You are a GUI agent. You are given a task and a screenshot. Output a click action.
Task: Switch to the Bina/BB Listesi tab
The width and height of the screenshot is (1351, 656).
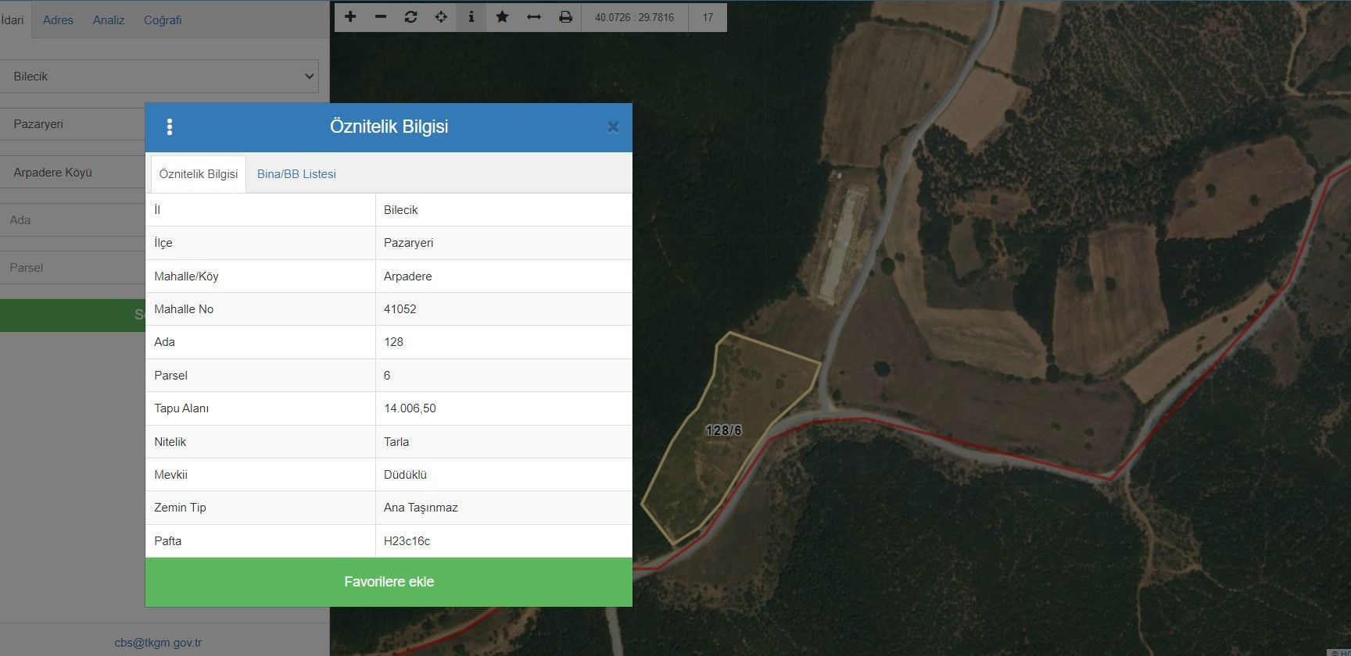(296, 174)
